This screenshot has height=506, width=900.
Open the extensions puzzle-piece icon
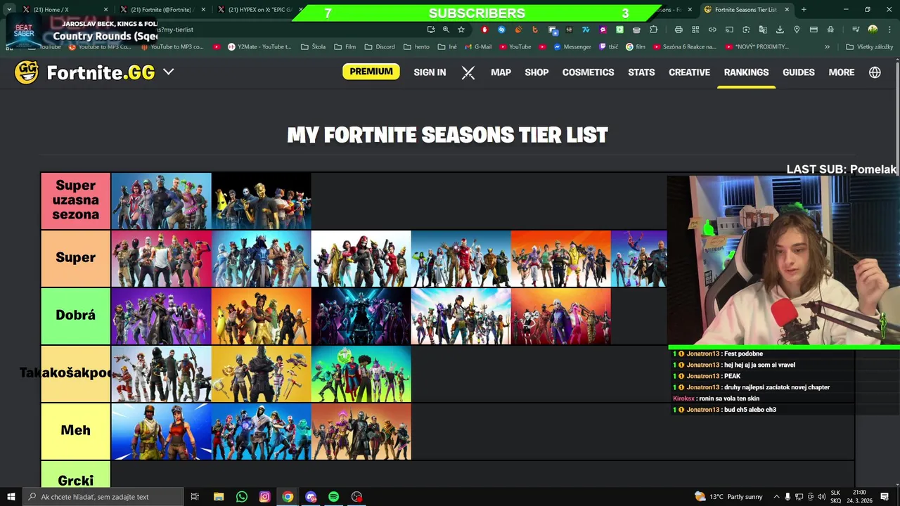(x=653, y=30)
